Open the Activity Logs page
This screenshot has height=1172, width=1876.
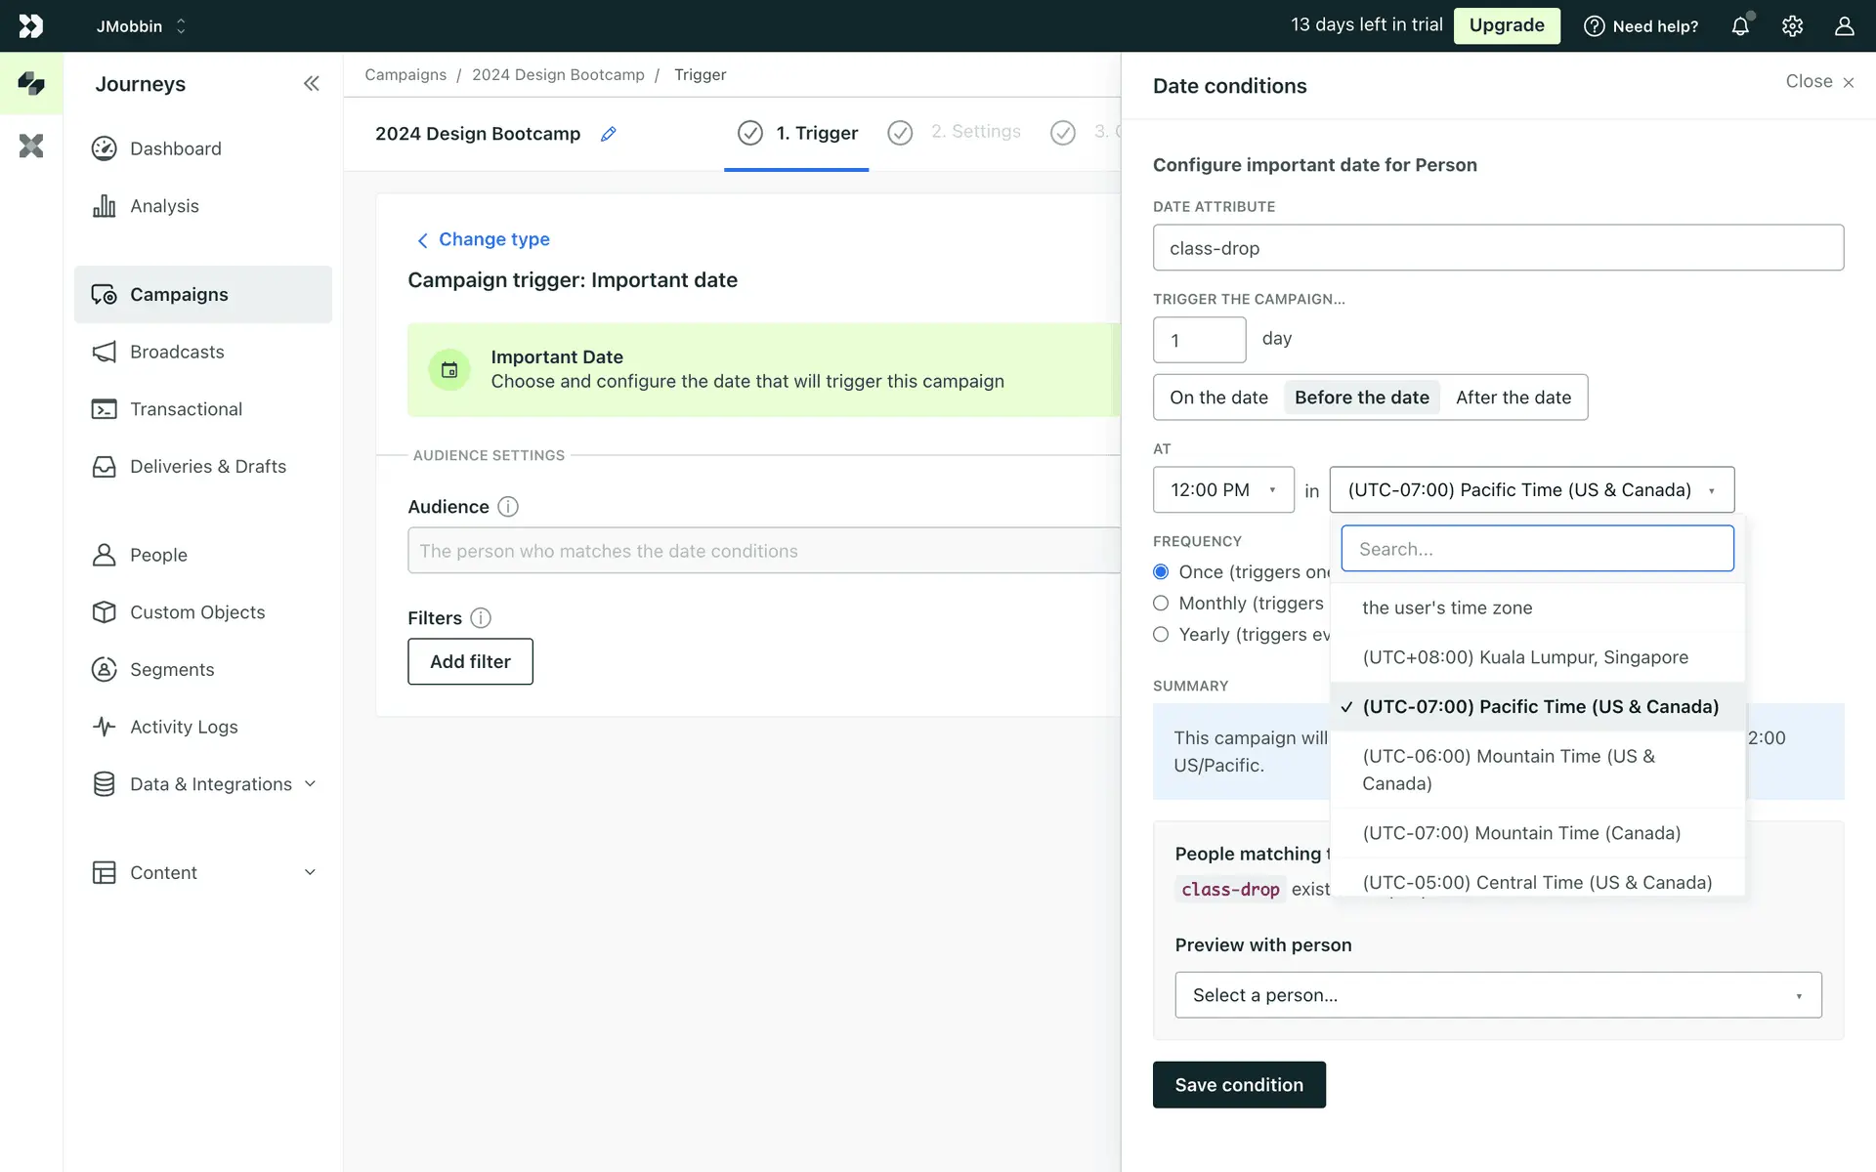click(184, 727)
